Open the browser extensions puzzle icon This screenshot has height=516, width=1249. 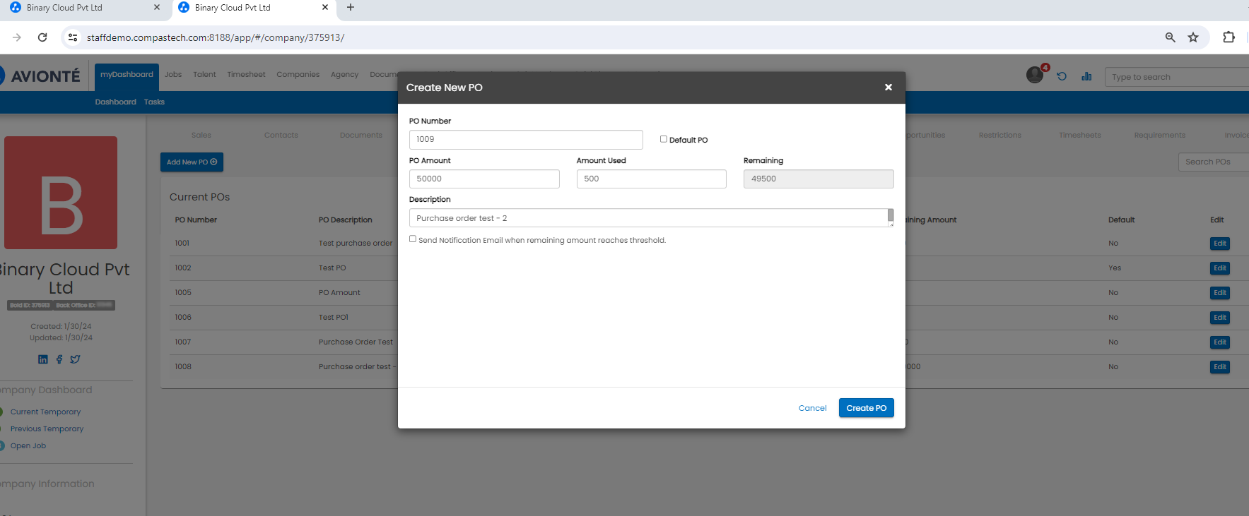1229,37
